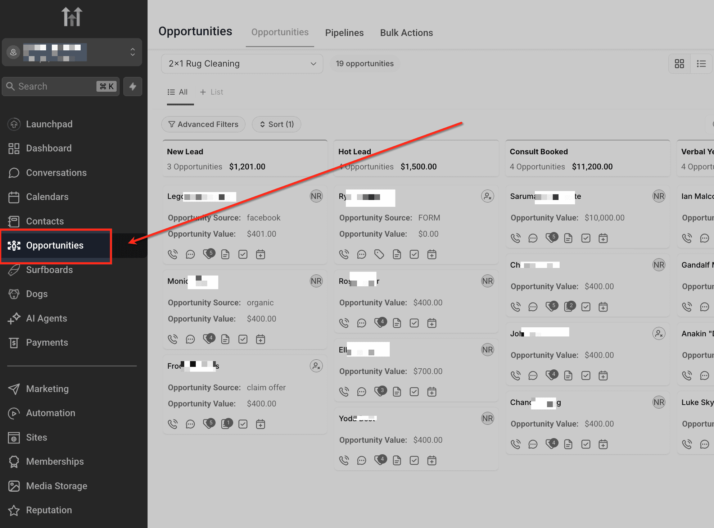The height and width of the screenshot is (528, 714).
Task: Add appointment on the $10,000.00 opportunity card
Action: click(603, 238)
